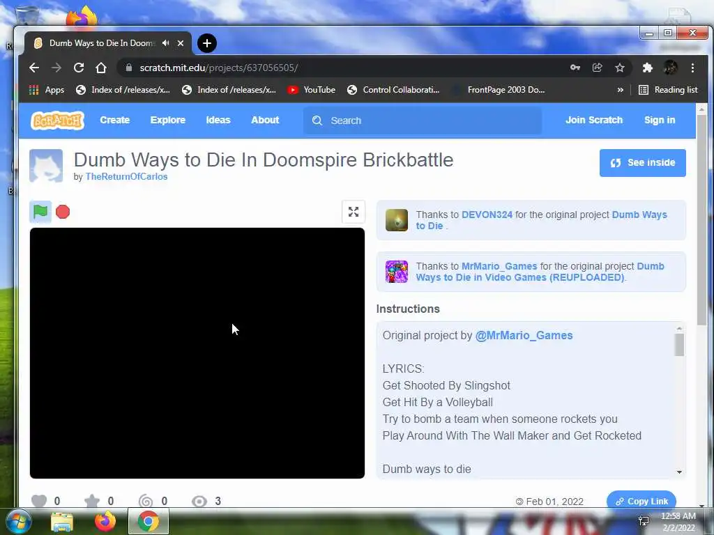Click the address bar URL
The width and height of the screenshot is (714, 535).
(218, 68)
